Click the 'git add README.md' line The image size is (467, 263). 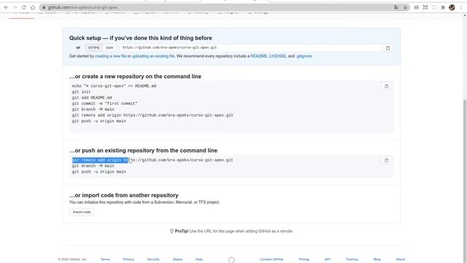coord(92,97)
